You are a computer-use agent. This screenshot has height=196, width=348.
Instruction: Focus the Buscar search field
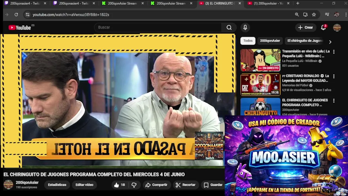158,27
